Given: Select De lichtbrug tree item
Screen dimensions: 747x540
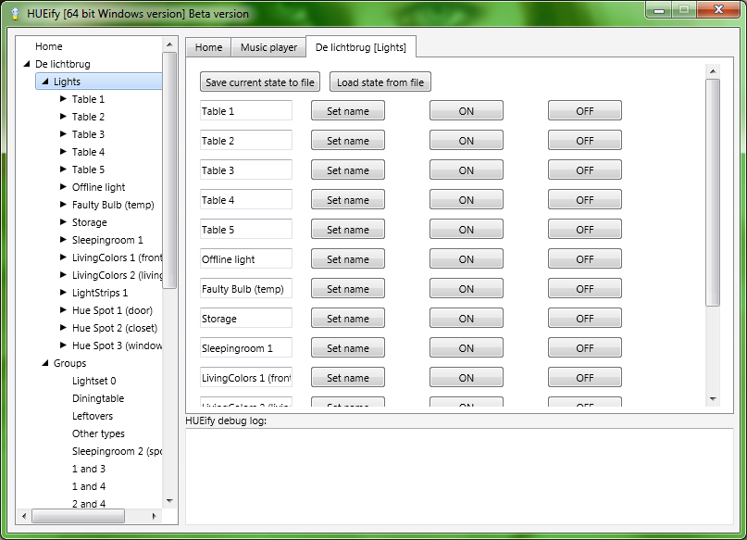Looking at the screenshot, I should coord(62,64).
